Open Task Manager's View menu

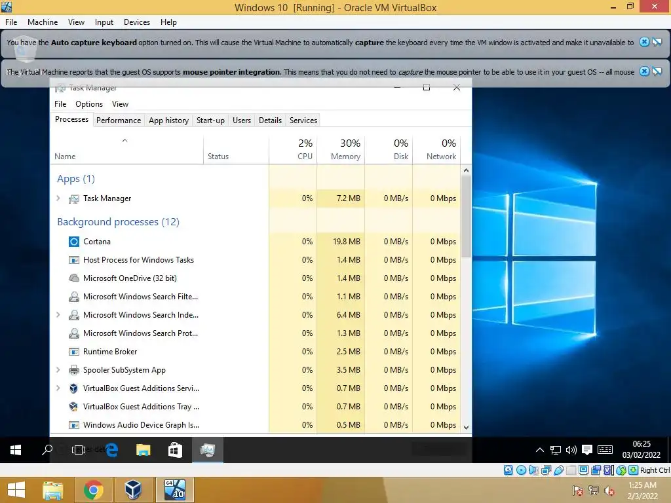pyautogui.click(x=121, y=104)
